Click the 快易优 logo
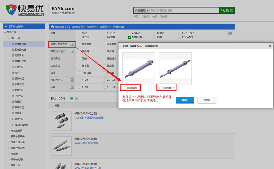This screenshot has width=274, height=169. coord(25,10)
